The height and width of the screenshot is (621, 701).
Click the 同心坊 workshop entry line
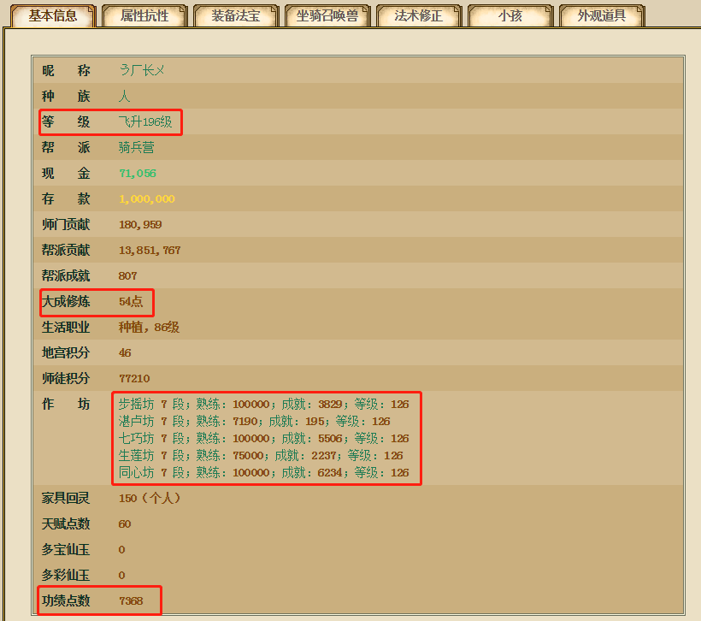[x=263, y=473]
